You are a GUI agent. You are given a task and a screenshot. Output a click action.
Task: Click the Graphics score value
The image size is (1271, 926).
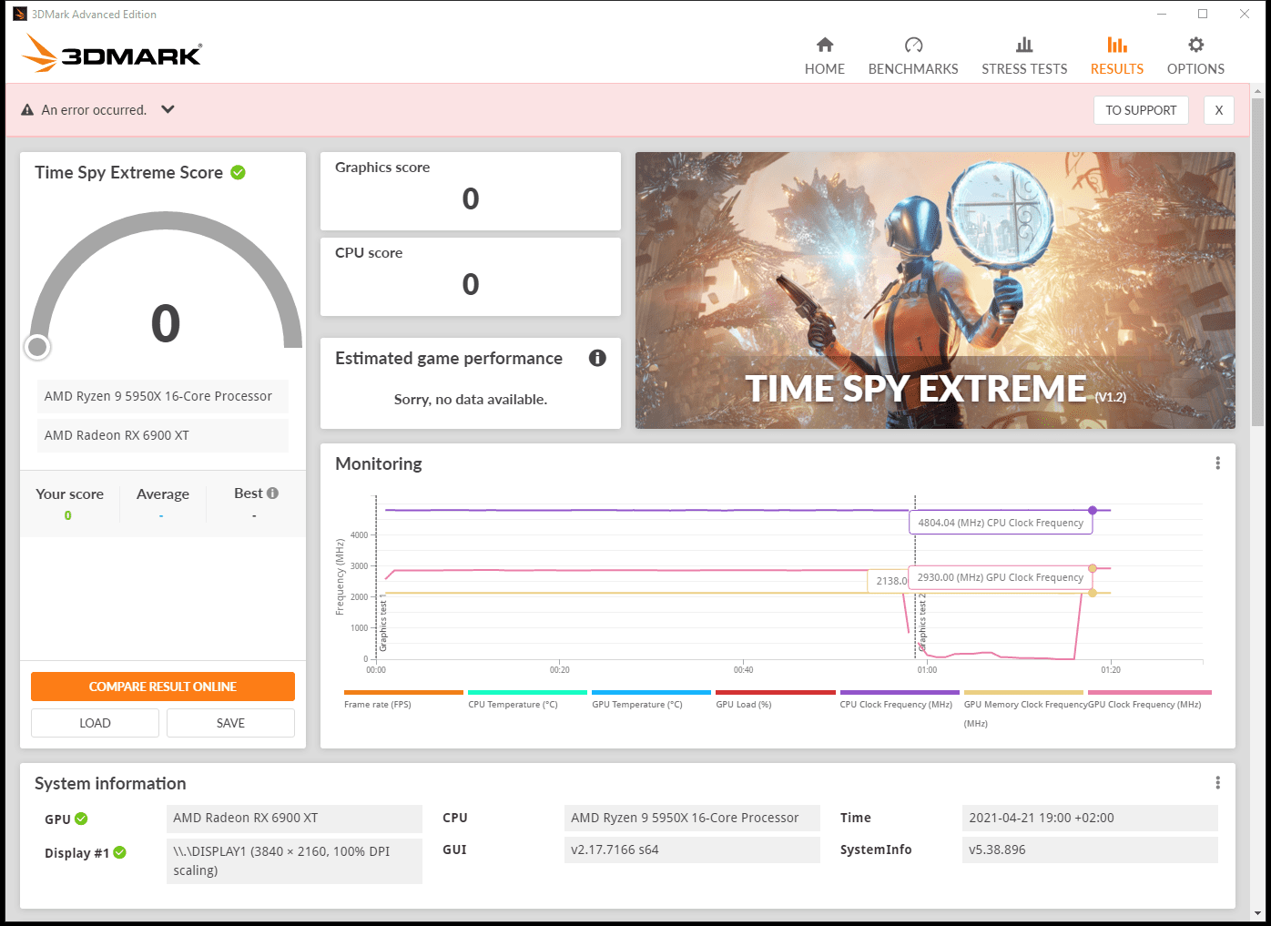click(471, 198)
